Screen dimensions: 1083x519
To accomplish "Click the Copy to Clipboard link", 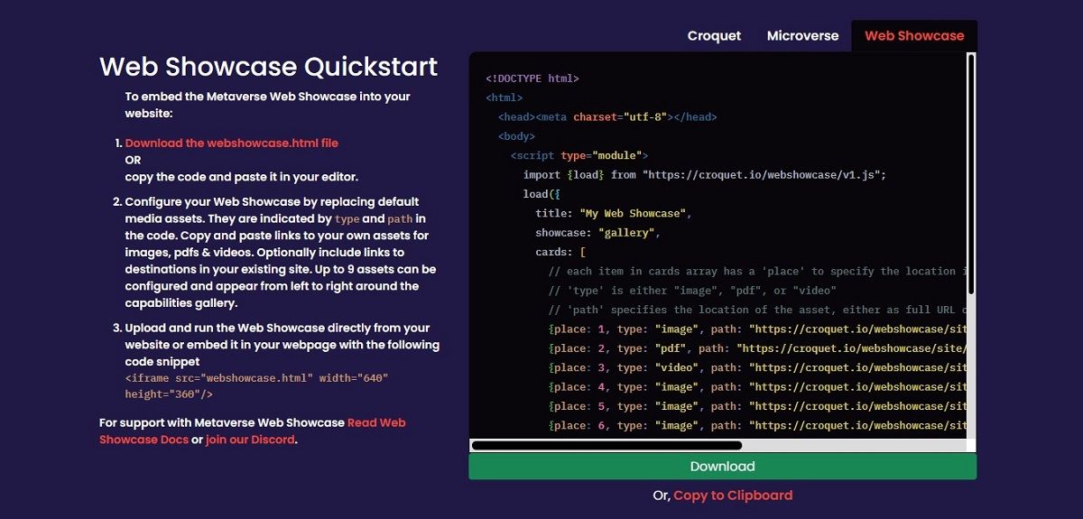I will (x=733, y=495).
